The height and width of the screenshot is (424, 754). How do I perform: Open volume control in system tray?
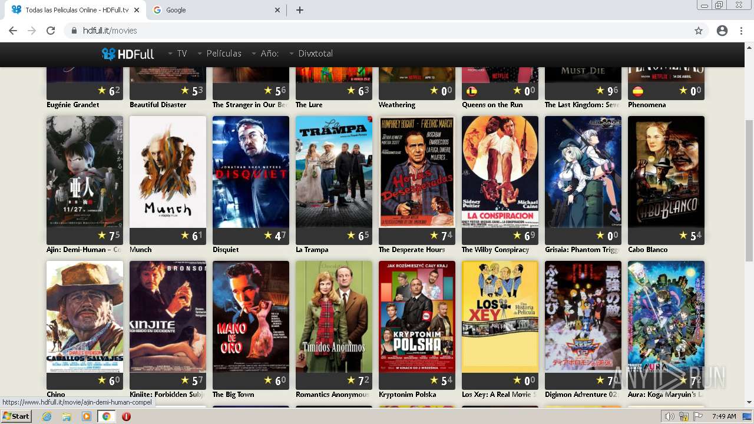(x=670, y=416)
